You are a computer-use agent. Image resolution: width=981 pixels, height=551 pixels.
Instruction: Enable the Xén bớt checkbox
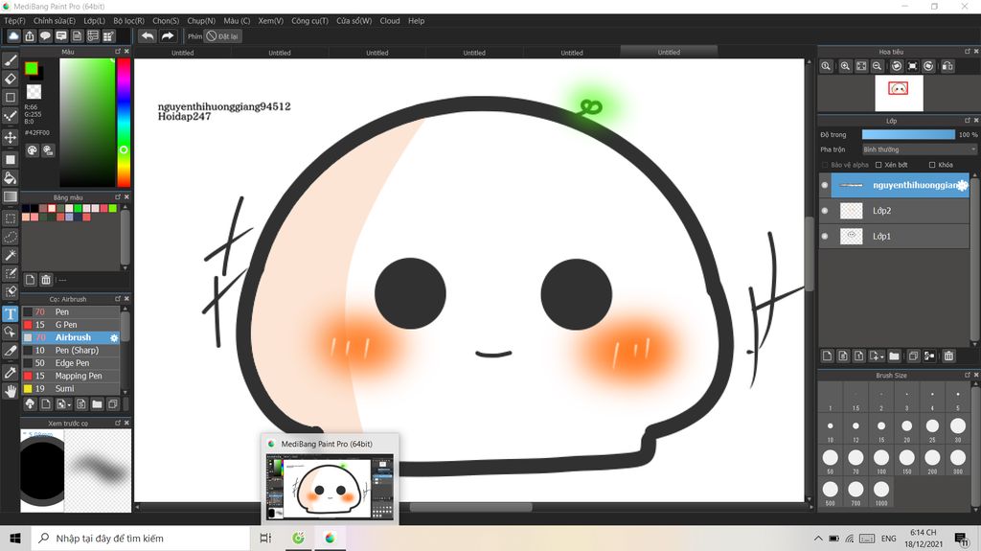point(878,165)
